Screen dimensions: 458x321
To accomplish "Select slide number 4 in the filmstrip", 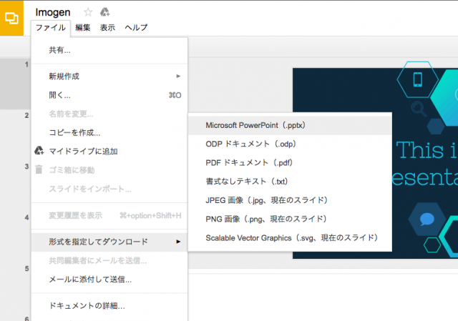I will (27, 218).
